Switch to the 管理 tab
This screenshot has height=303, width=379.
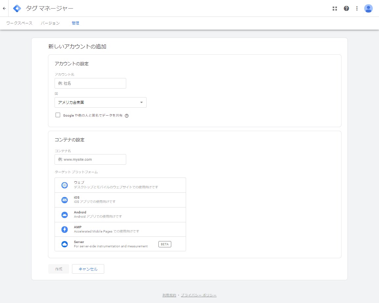pos(75,23)
